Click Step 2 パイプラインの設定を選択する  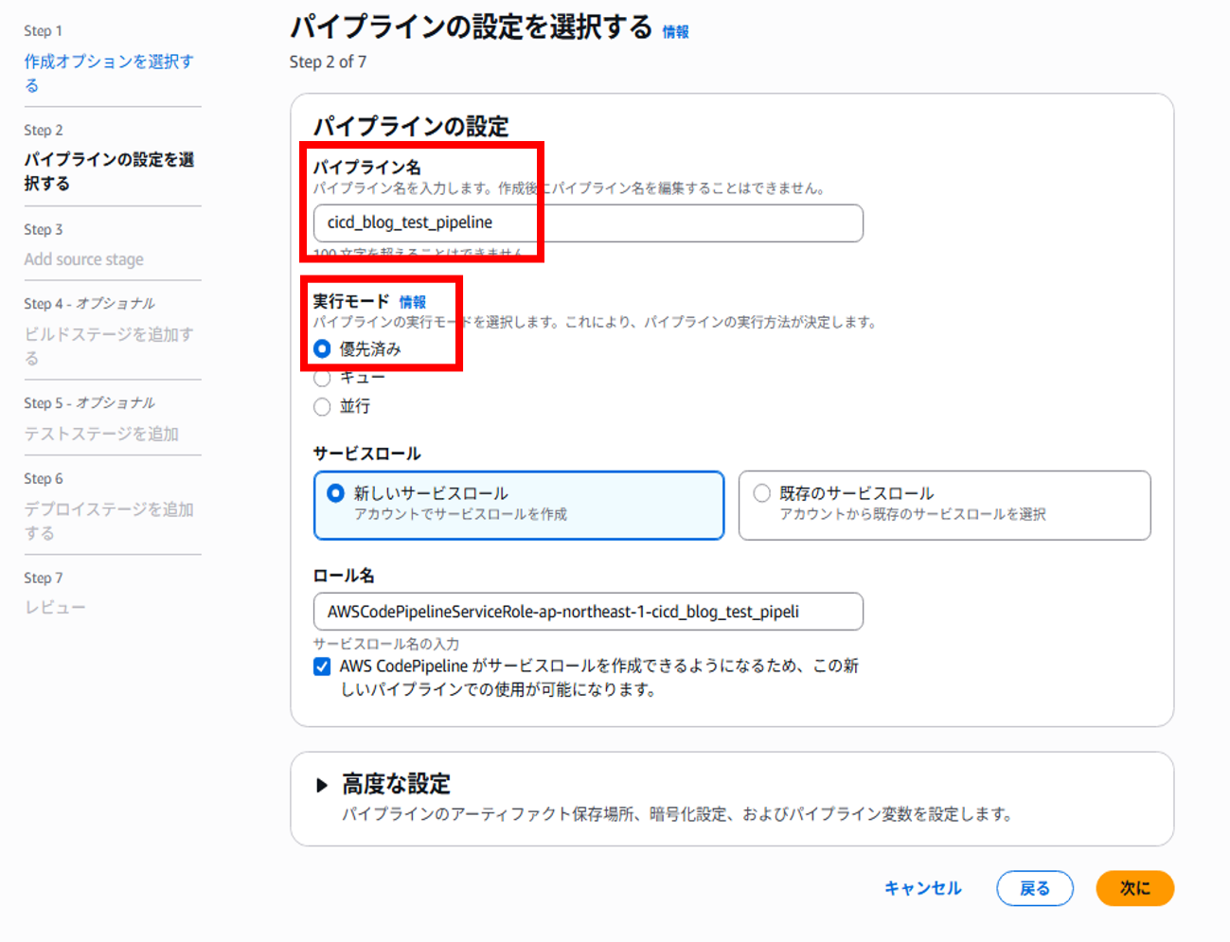coord(109,171)
